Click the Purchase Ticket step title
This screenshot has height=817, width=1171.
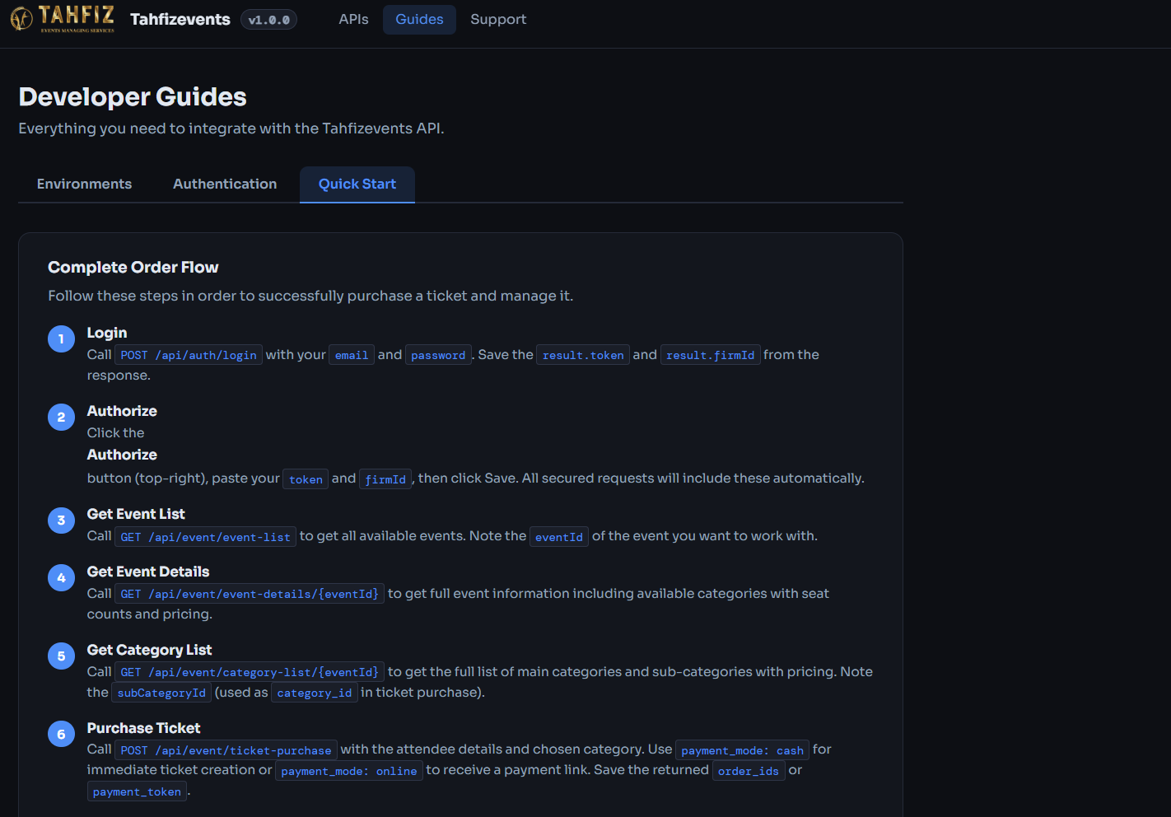[x=143, y=728]
